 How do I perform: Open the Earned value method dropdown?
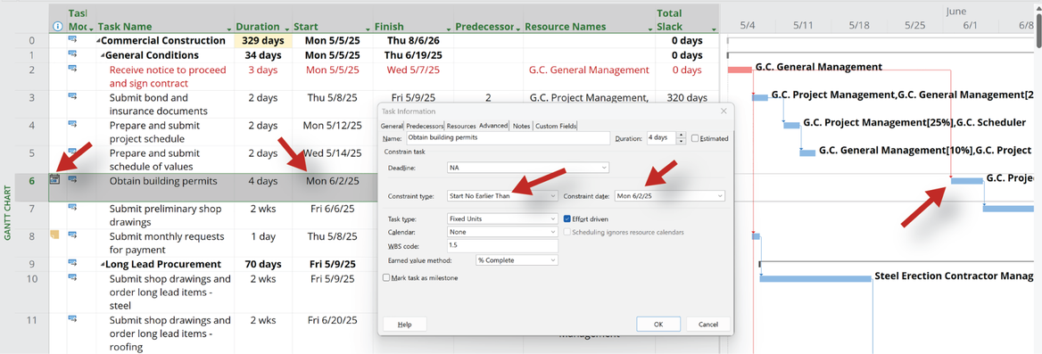(x=553, y=260)
